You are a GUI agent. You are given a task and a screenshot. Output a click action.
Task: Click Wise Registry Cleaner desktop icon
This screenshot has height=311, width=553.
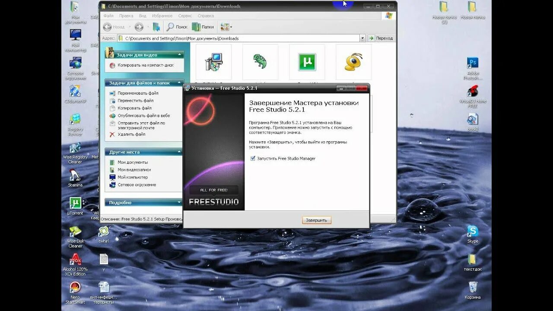[x=75, y=152]
